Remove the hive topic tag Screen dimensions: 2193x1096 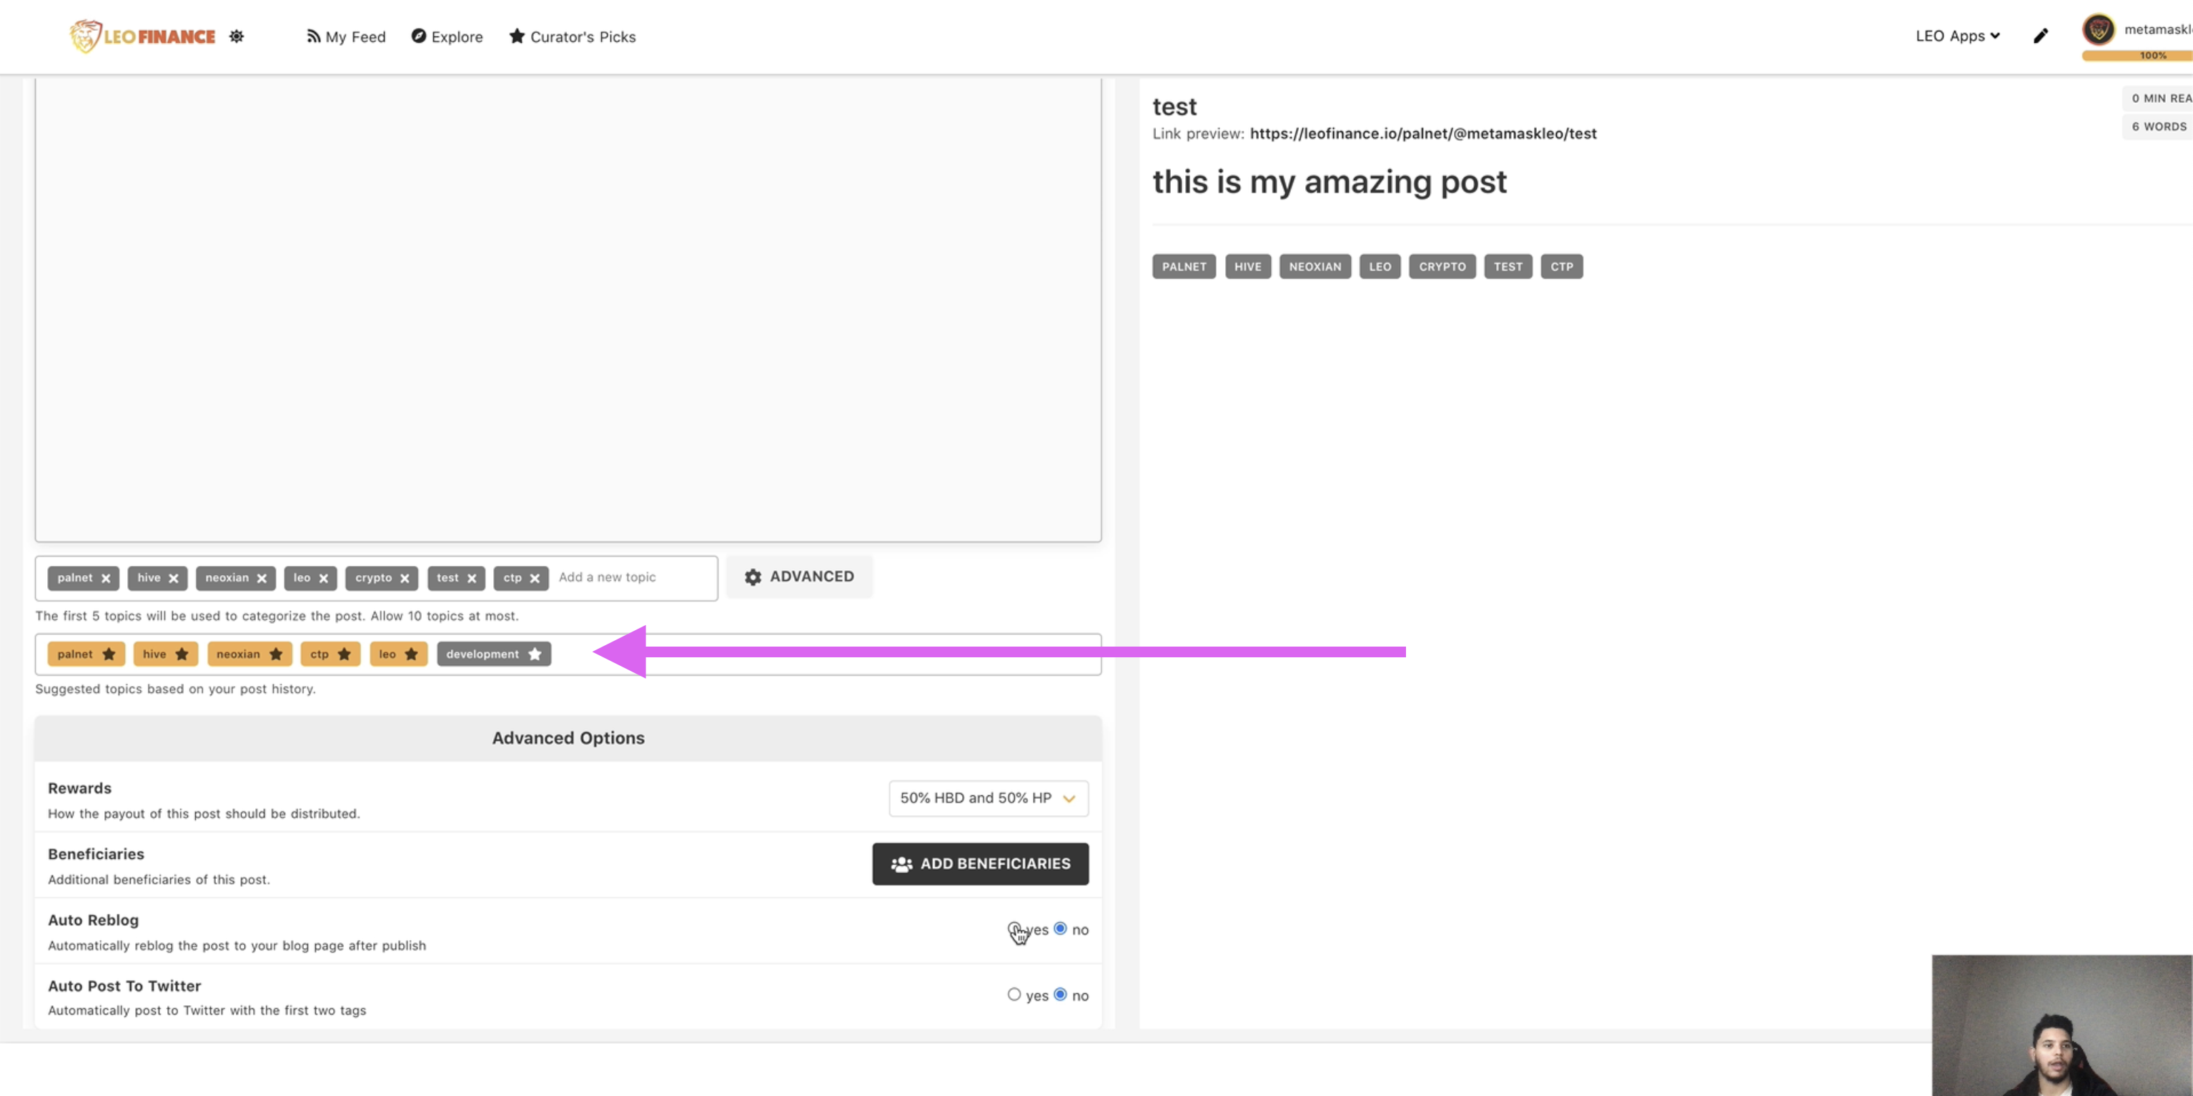[x=174, y=579]
